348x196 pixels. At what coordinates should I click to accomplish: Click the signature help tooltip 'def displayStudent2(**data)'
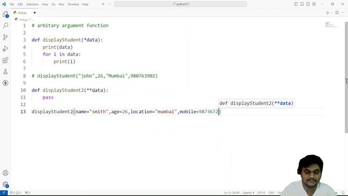[x=256, y=103]
